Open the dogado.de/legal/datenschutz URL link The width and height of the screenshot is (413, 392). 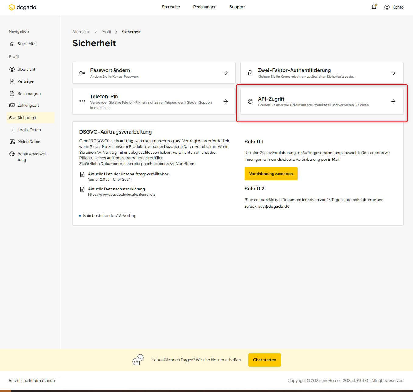tap(122, 195)
